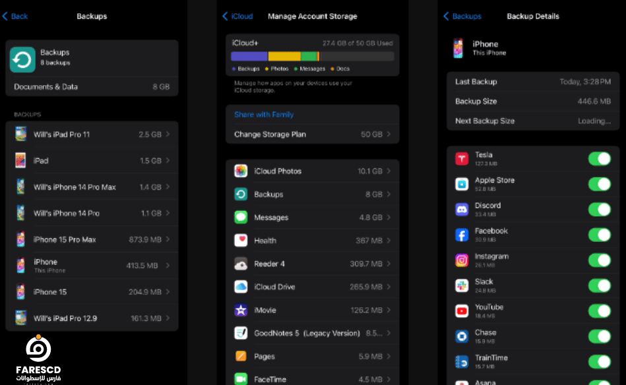The height and width of the screenshot is (385, 626).
Task: Tap Will's iPad Pro 12.9 device icon
Action: 20,318
